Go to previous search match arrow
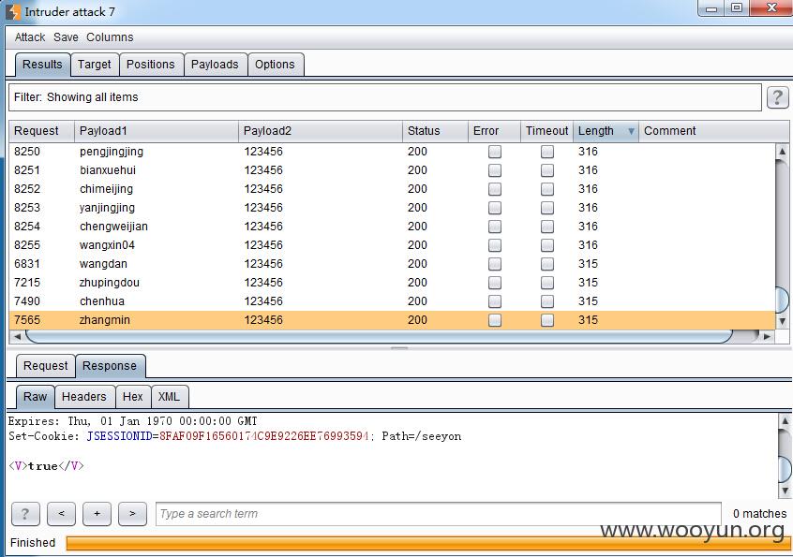793x557 pixels. pyautogui.click(x=61, y=514)
